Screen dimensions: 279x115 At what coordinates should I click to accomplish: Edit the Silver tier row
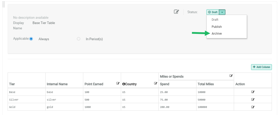[253, 99]
